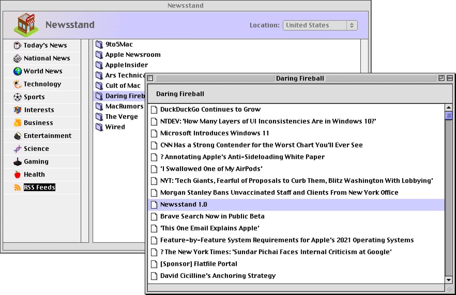456x295 pixels.
Task: Open the AppleInsider feed name
Action: pos(126,65)
